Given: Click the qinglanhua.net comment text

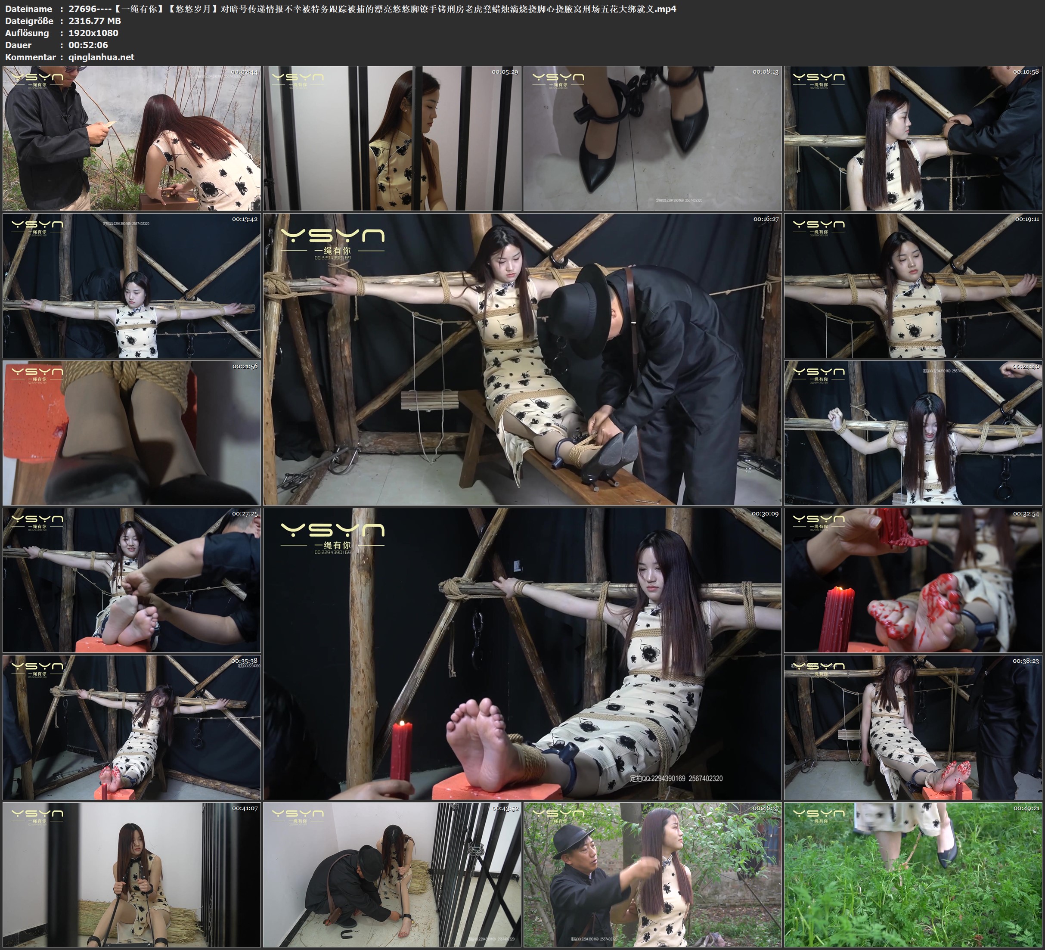Looking at the screenshot, I should pyautogui.click(x=101, y=57).
